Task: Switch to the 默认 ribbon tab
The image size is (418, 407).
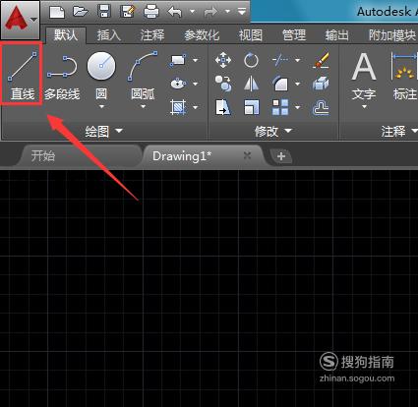Action: pos(66,34)
